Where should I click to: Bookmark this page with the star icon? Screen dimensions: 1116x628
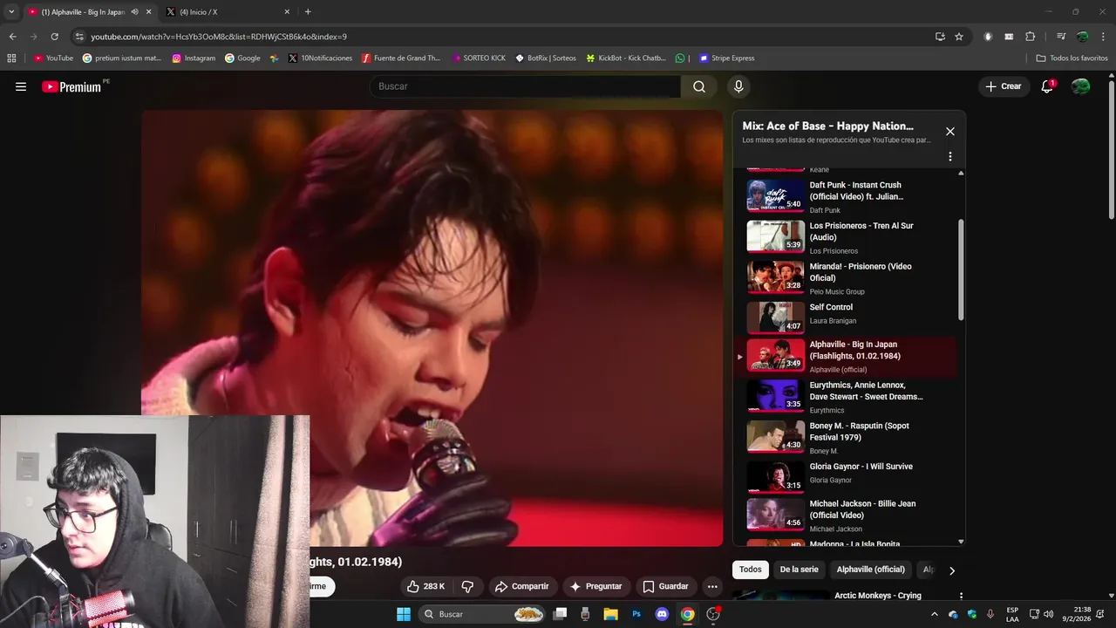click(x=959, y=37)
